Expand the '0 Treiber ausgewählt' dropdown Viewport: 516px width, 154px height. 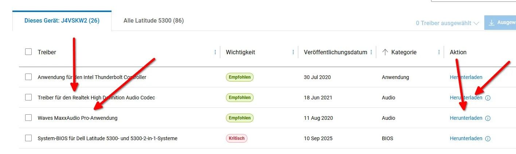click(x=447, y=23)
